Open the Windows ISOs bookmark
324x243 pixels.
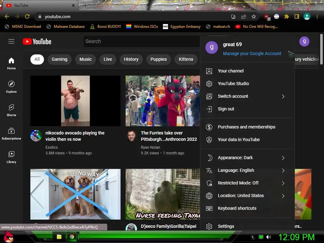[142, 27]
